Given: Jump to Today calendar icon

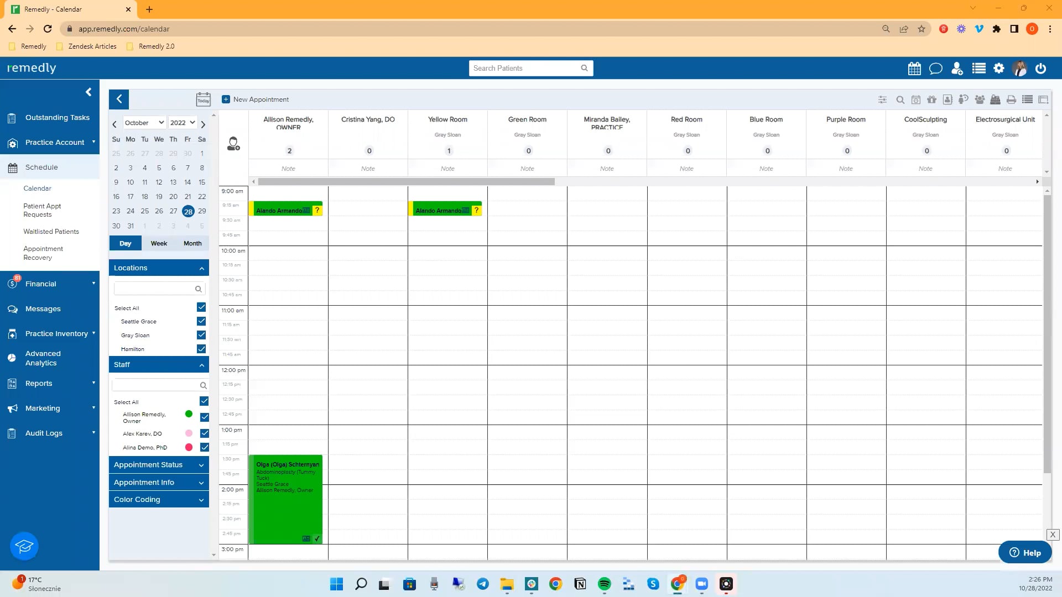Looking at the screenshot, I should click(203, 99).
